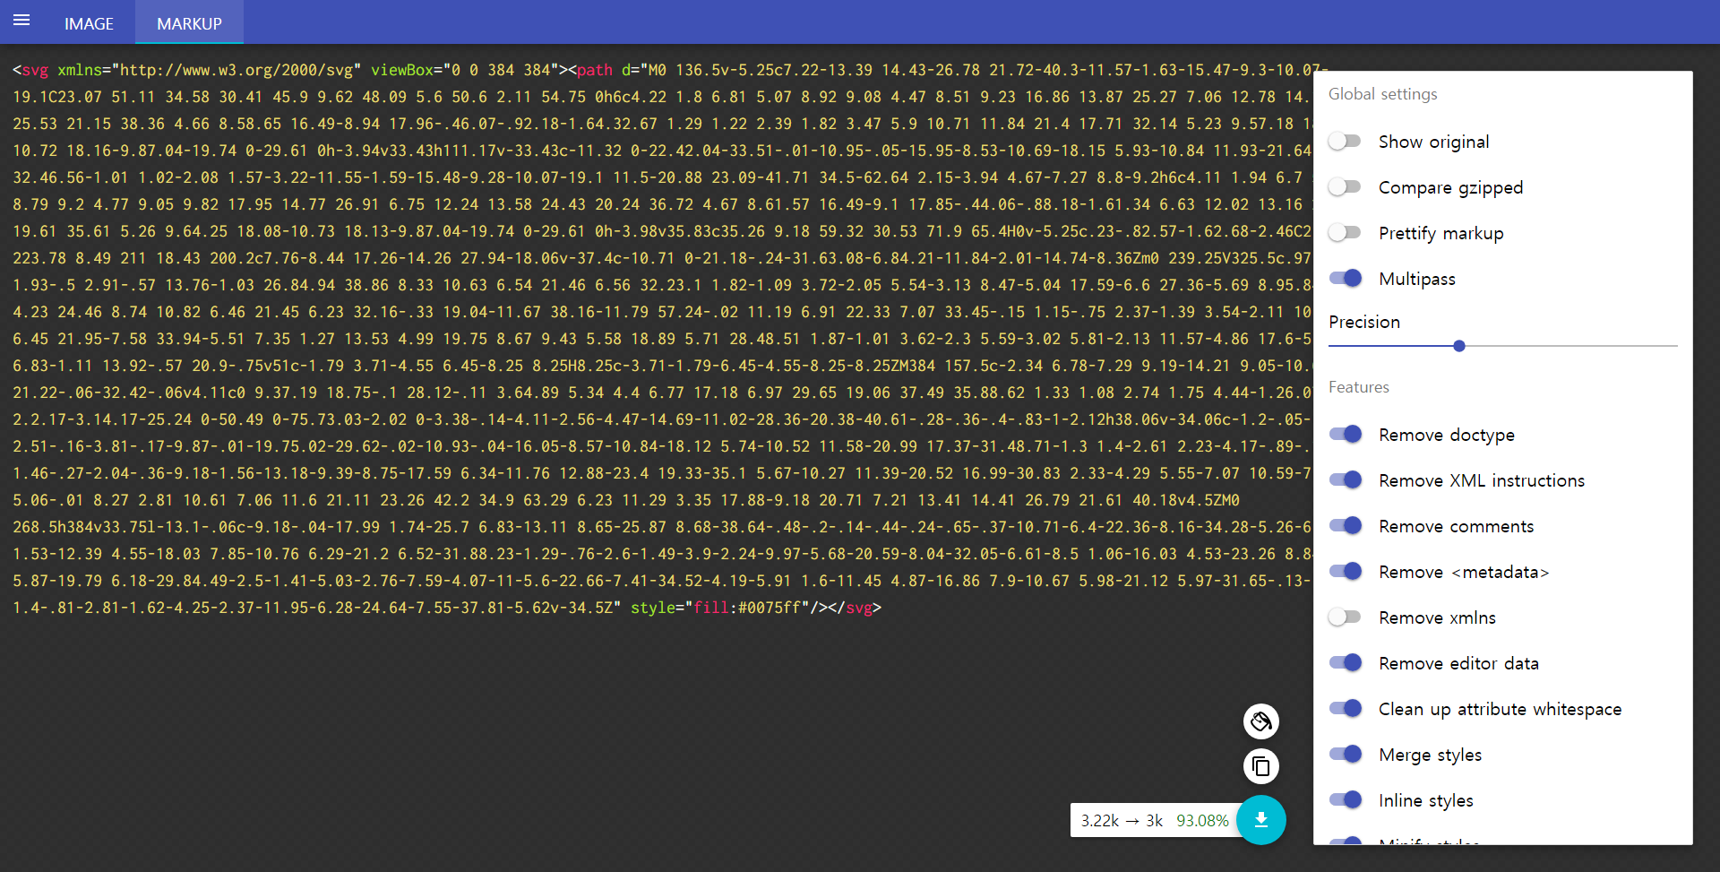1720x872 pixels.
Task: Toggle the background color preview button
Action: click(1261, 721)
